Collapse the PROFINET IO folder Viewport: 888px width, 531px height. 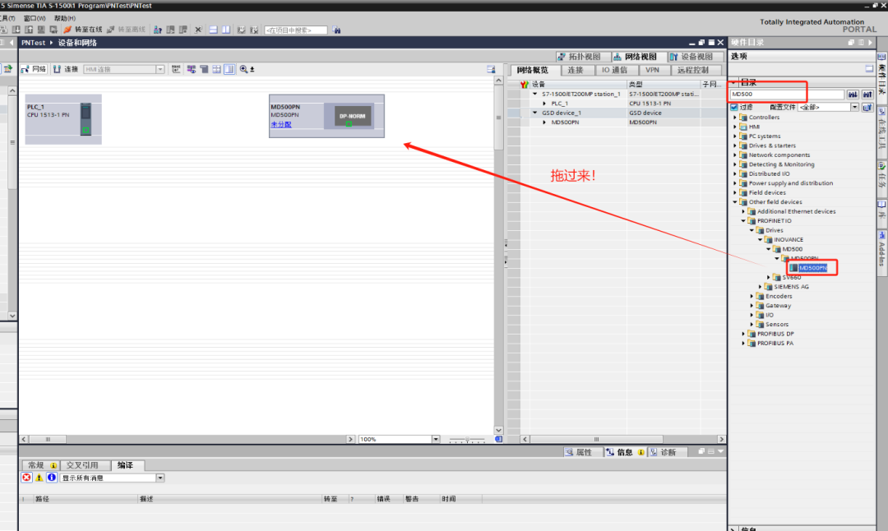point(743,221)
